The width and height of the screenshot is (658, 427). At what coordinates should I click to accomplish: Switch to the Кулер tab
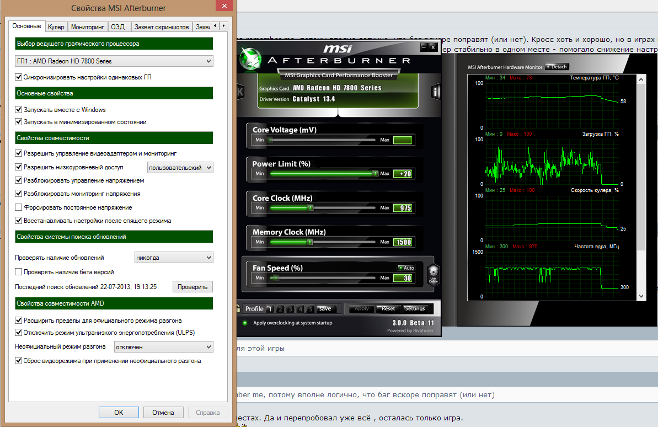tap(56, 27)
